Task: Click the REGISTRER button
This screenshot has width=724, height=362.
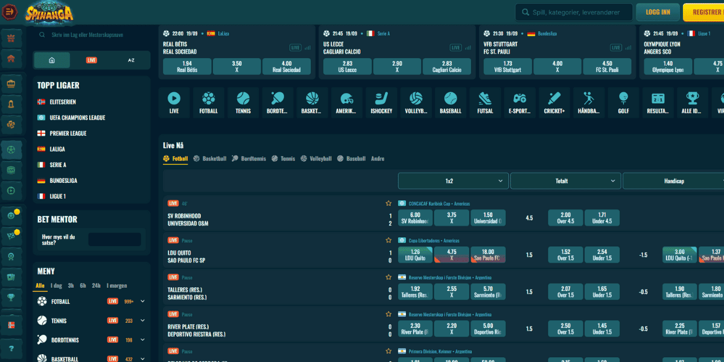Action: click(703, 12)
